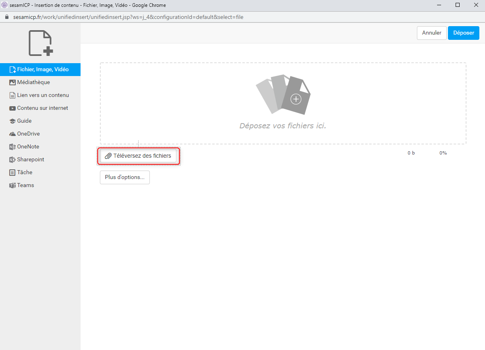This screenshot has height=350, width=485.
Task: Click the browser address bar URL
Action: point(128,17)
